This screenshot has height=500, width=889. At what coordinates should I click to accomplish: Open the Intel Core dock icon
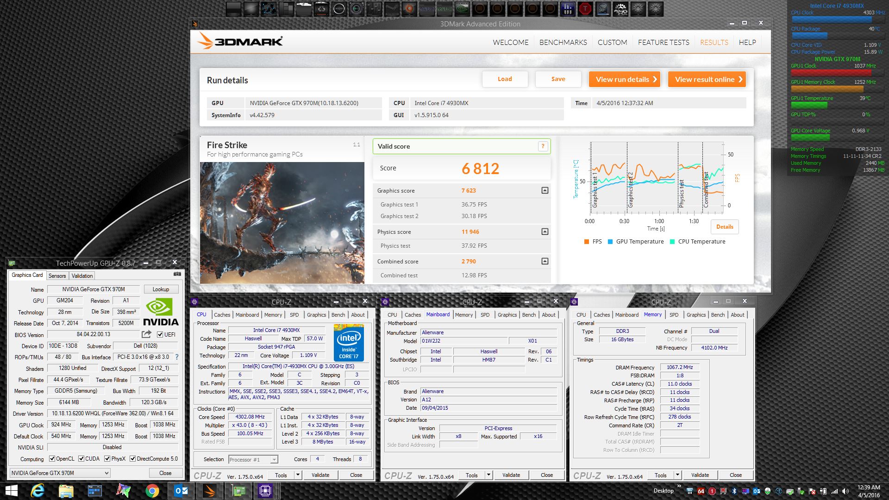point(603,8)
